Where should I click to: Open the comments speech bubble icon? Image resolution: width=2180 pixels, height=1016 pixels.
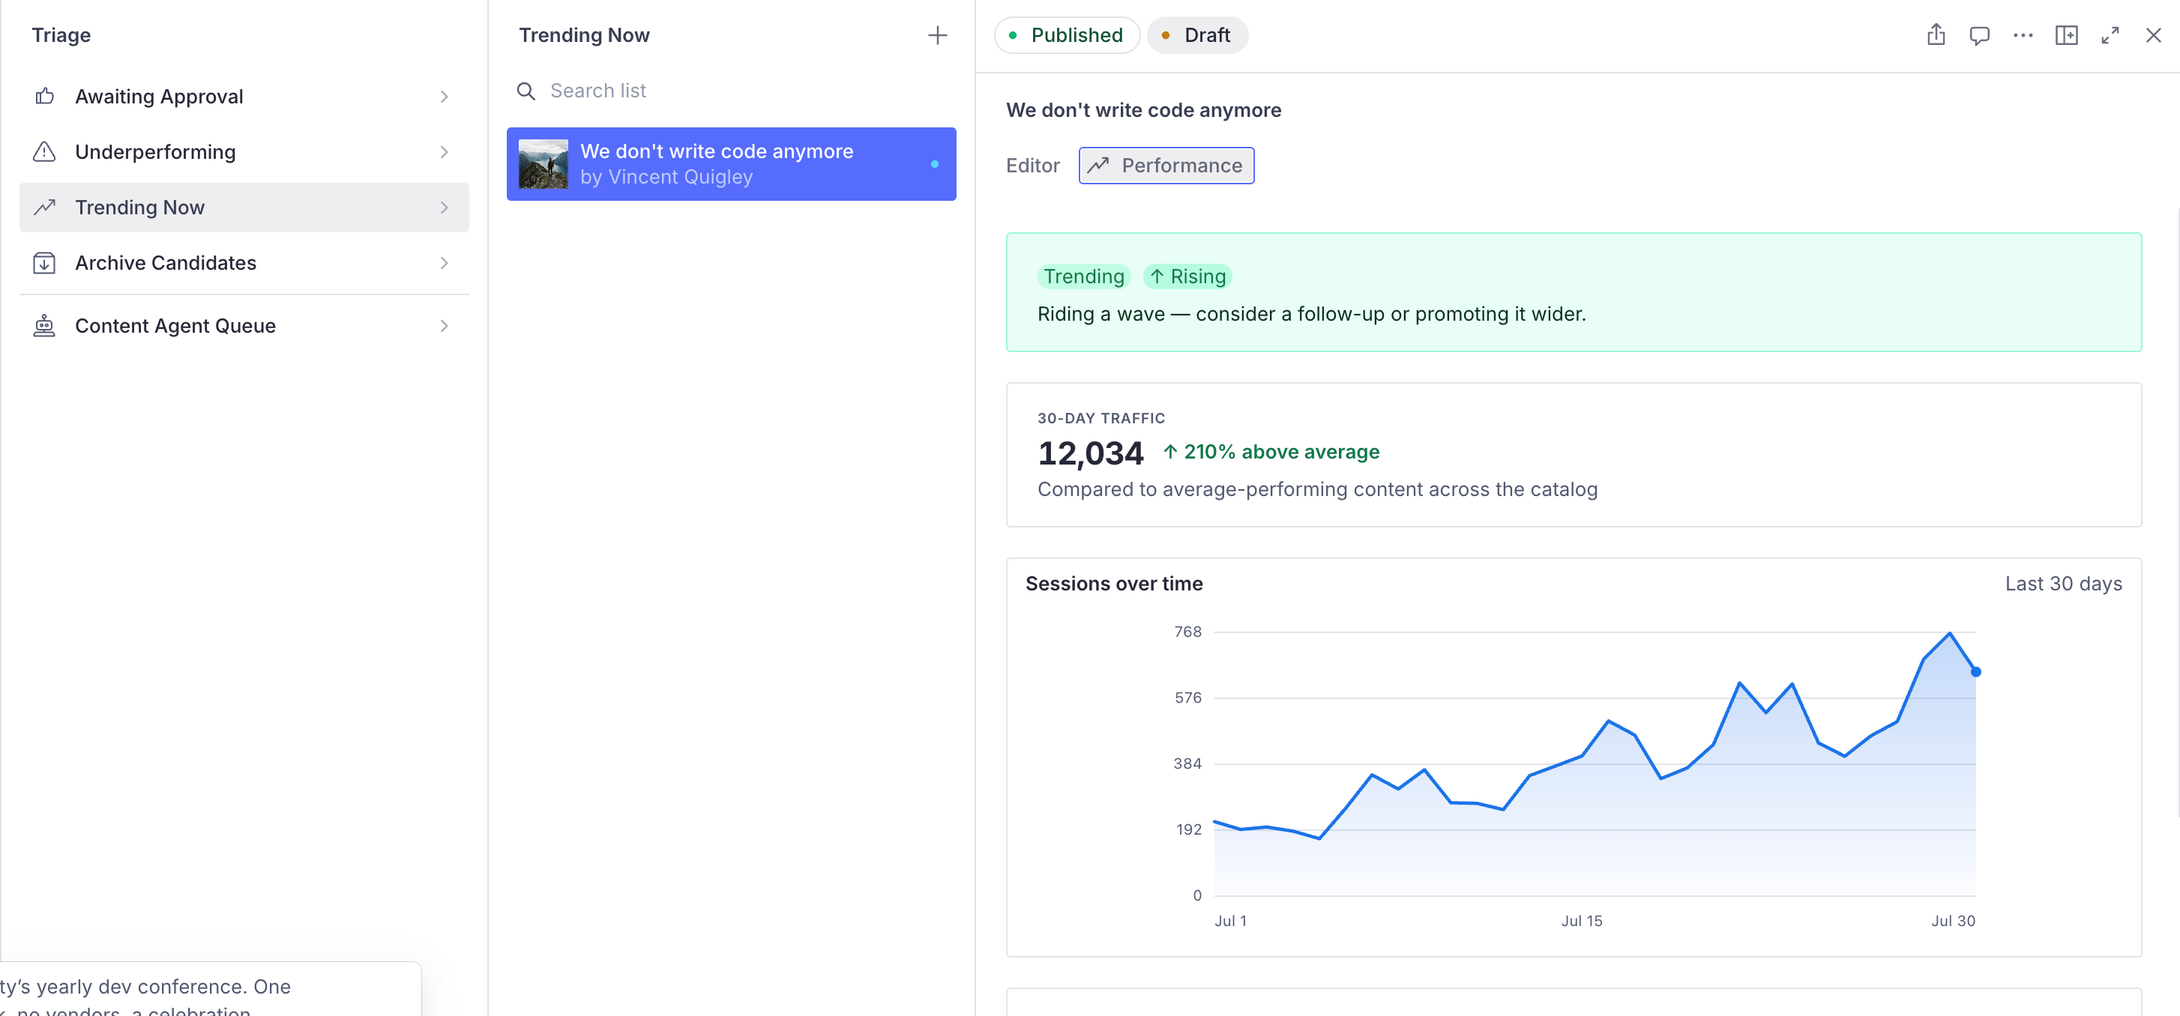tap(1978, 34)
